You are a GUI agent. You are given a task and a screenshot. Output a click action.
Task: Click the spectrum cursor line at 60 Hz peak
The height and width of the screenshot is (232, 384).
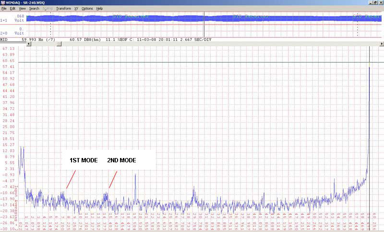(369, 137)
